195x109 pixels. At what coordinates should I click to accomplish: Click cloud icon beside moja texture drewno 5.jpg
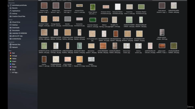coord(166,12)
